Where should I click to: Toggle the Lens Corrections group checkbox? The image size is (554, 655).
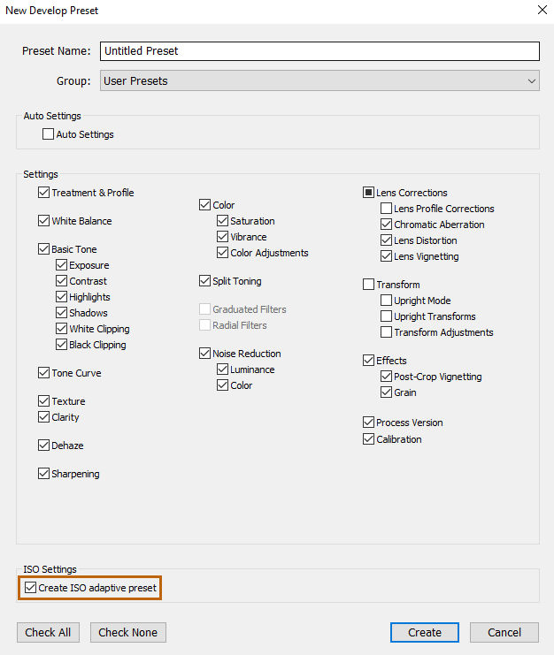(x=368, y=193)
